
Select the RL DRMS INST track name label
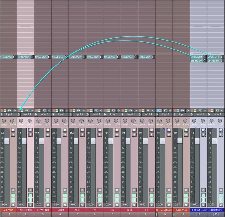[x=198, y=210]
